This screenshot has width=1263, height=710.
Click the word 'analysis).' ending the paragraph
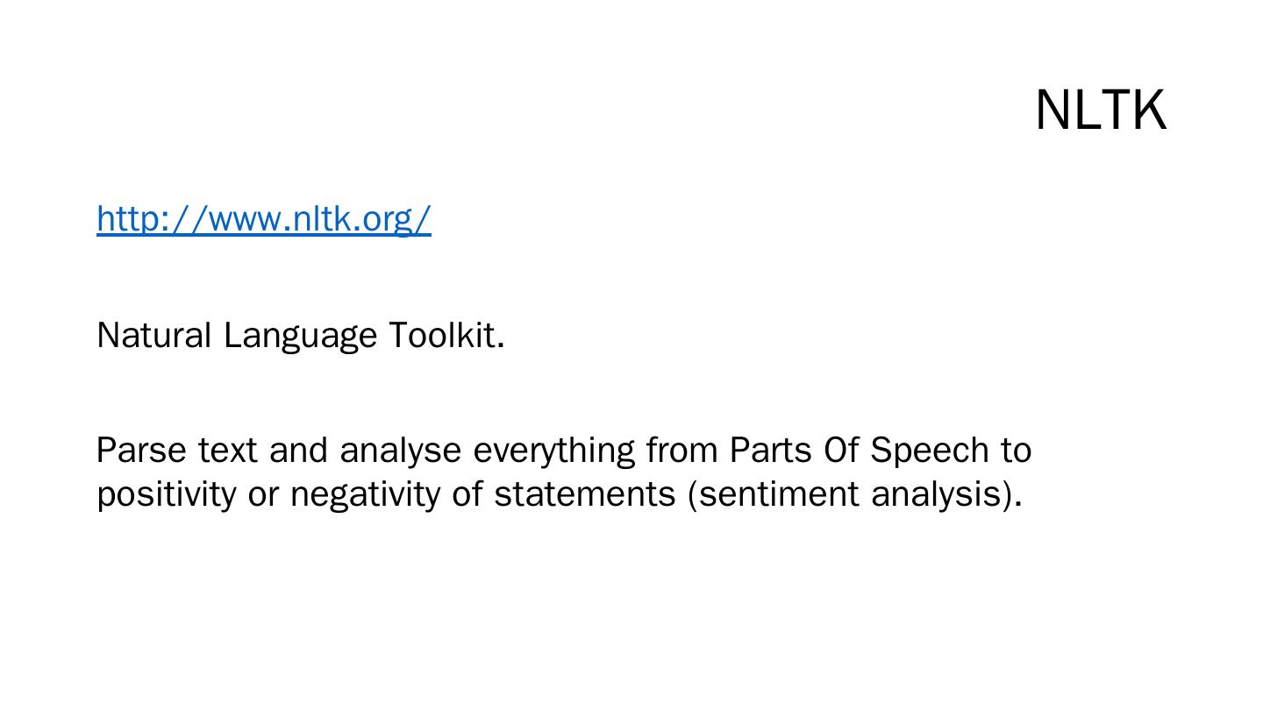pyautogui.click(x=946, y=494)
